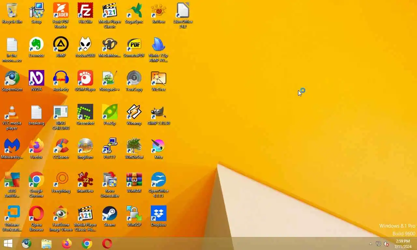
Task: Select the XnView desktop shortcut
Action: pyautogui.click(x=159, y=13)
